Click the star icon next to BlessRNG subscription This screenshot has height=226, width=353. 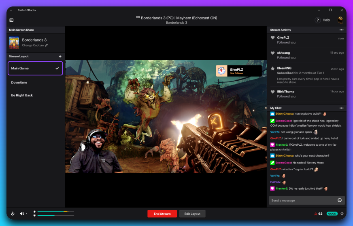[272, 68]
